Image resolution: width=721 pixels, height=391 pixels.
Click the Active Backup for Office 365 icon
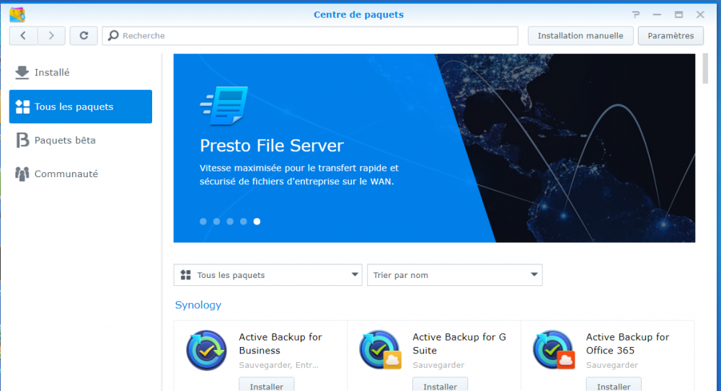coord(554,350)
